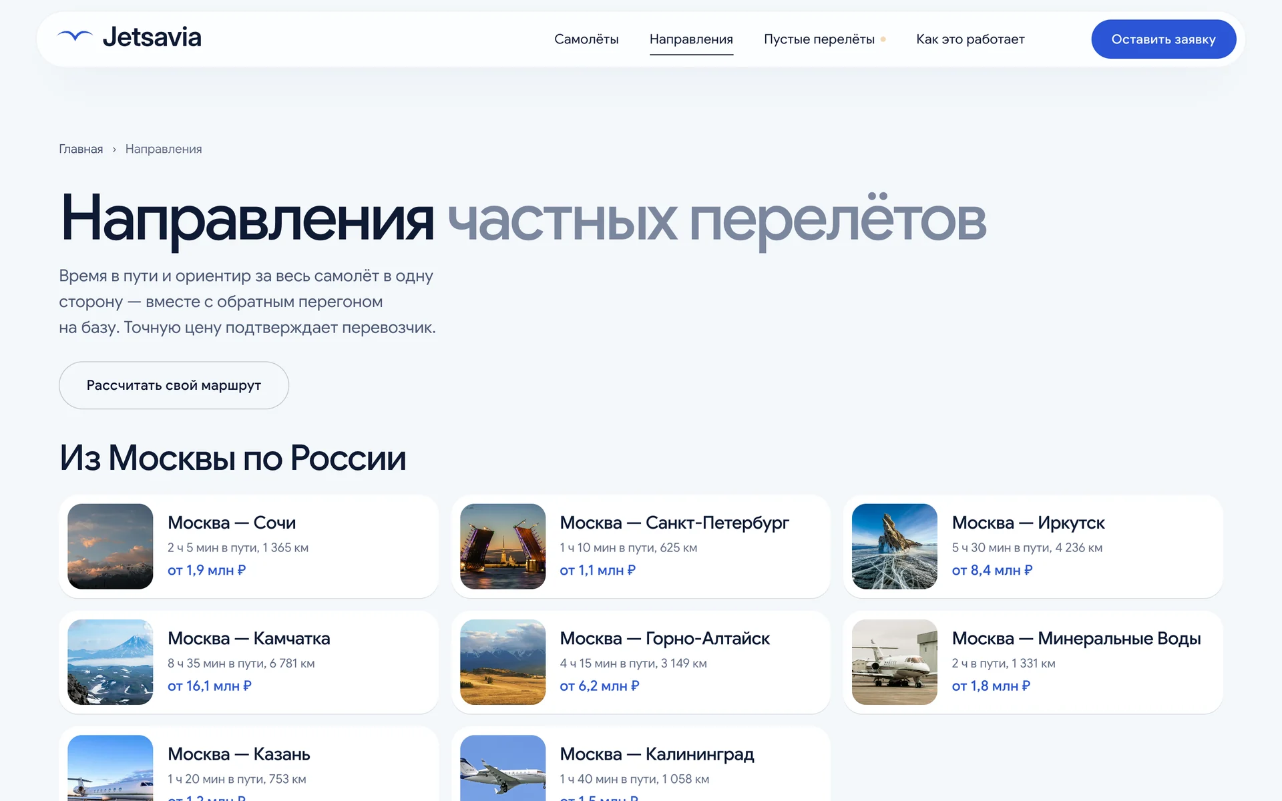
Task: Open the Москва — Сочи route title
Action: 232,523
